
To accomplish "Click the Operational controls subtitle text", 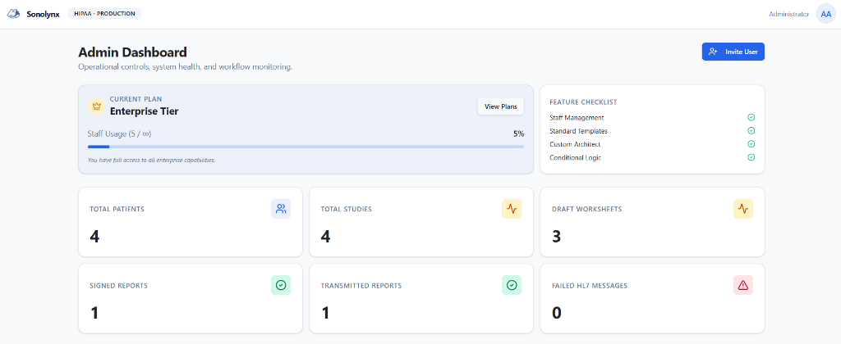I will pyautogui.click(x=185, y=67).
